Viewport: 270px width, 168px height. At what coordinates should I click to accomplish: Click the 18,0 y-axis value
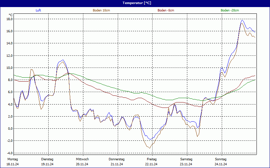[10, 19]
